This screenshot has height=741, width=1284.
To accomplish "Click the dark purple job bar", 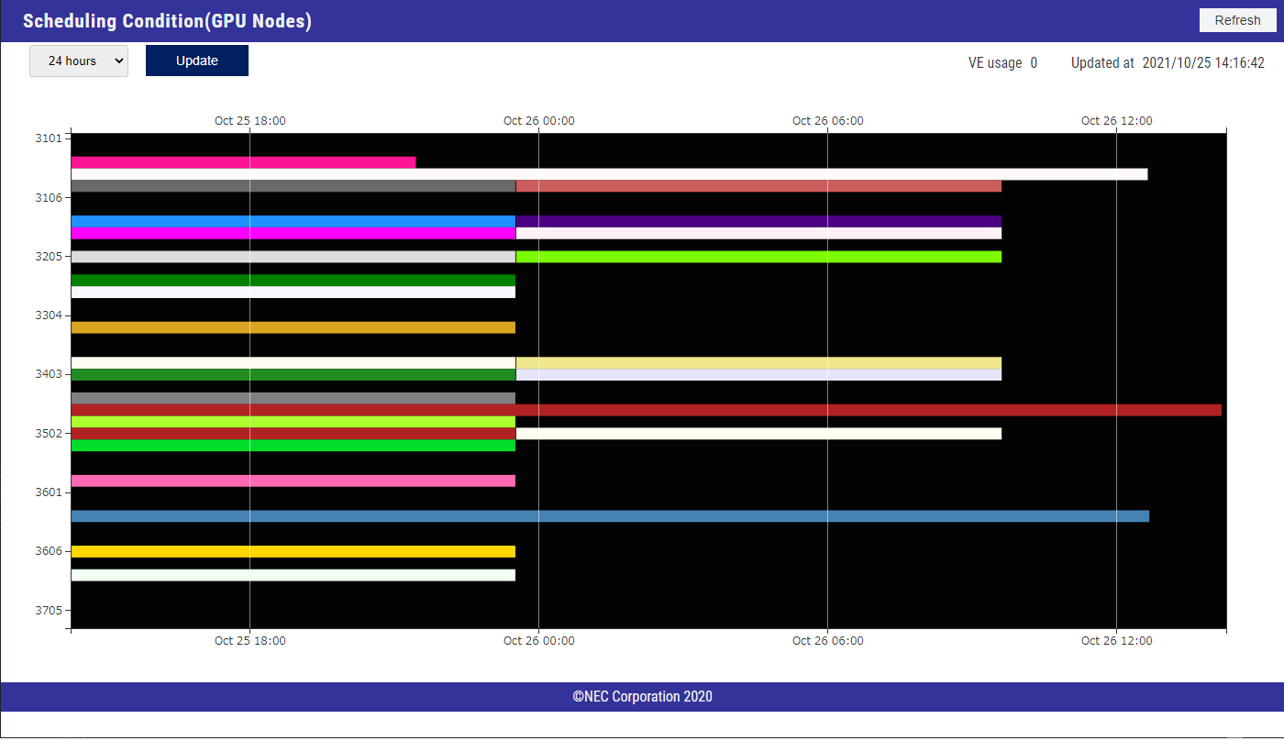I will pyautogui.click(x=758, y=221).
